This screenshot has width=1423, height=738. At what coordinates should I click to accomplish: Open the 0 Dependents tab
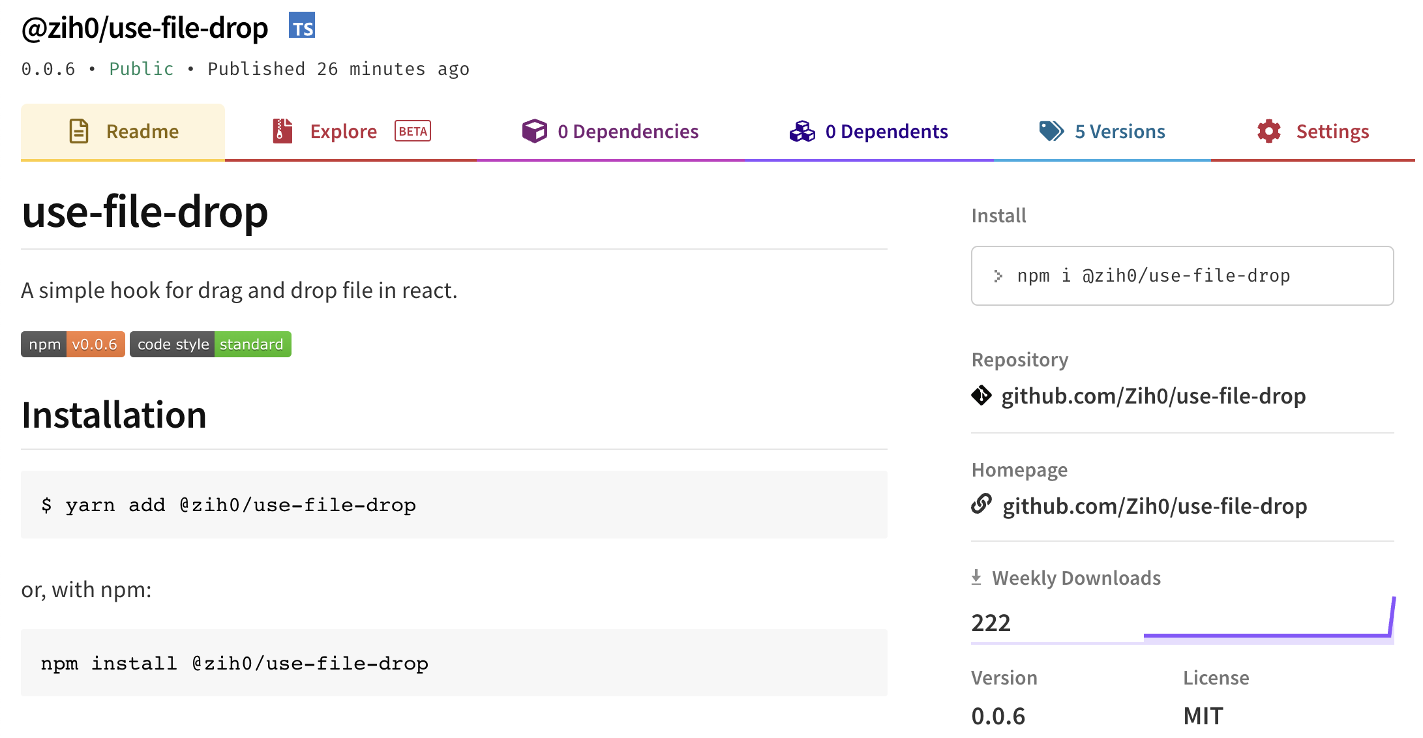(886, 132)
